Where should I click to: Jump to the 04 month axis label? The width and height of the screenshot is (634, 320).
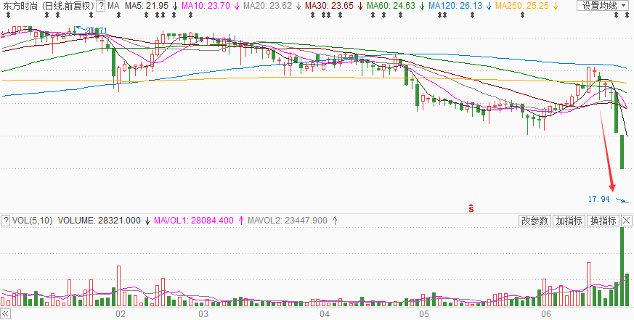tap(323, 314)
